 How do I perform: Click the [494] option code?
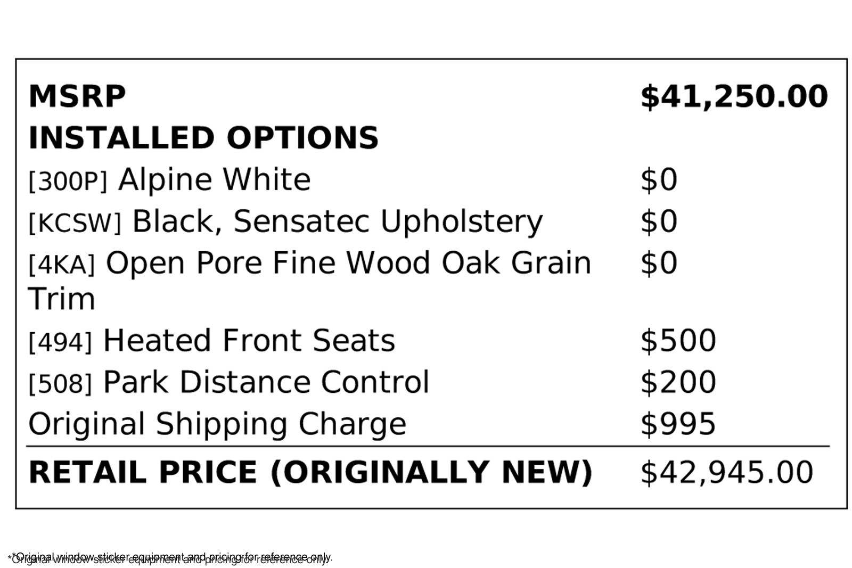coord(60,342)
